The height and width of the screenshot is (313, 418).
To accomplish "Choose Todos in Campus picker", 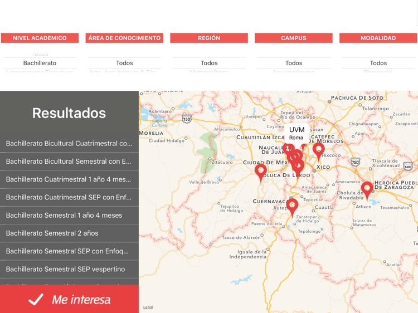I will pyautogui.click(x=294, y=63).
